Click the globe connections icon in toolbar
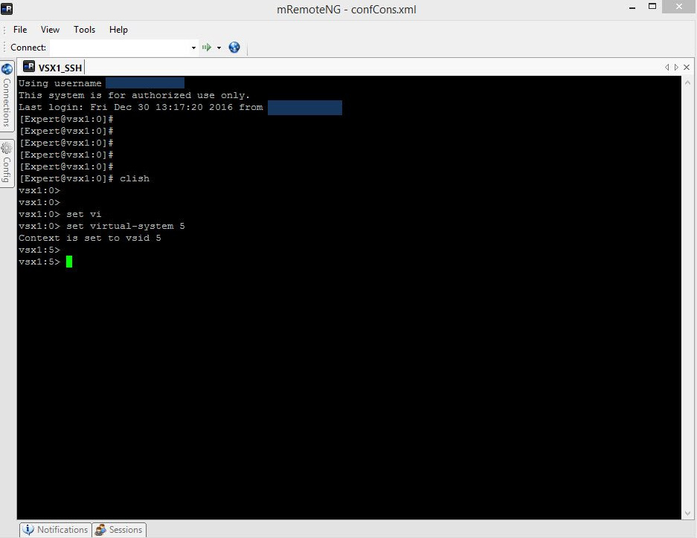The width and height of the screenshot is (697, 538). pyautogui.click(x=234, y=47)
